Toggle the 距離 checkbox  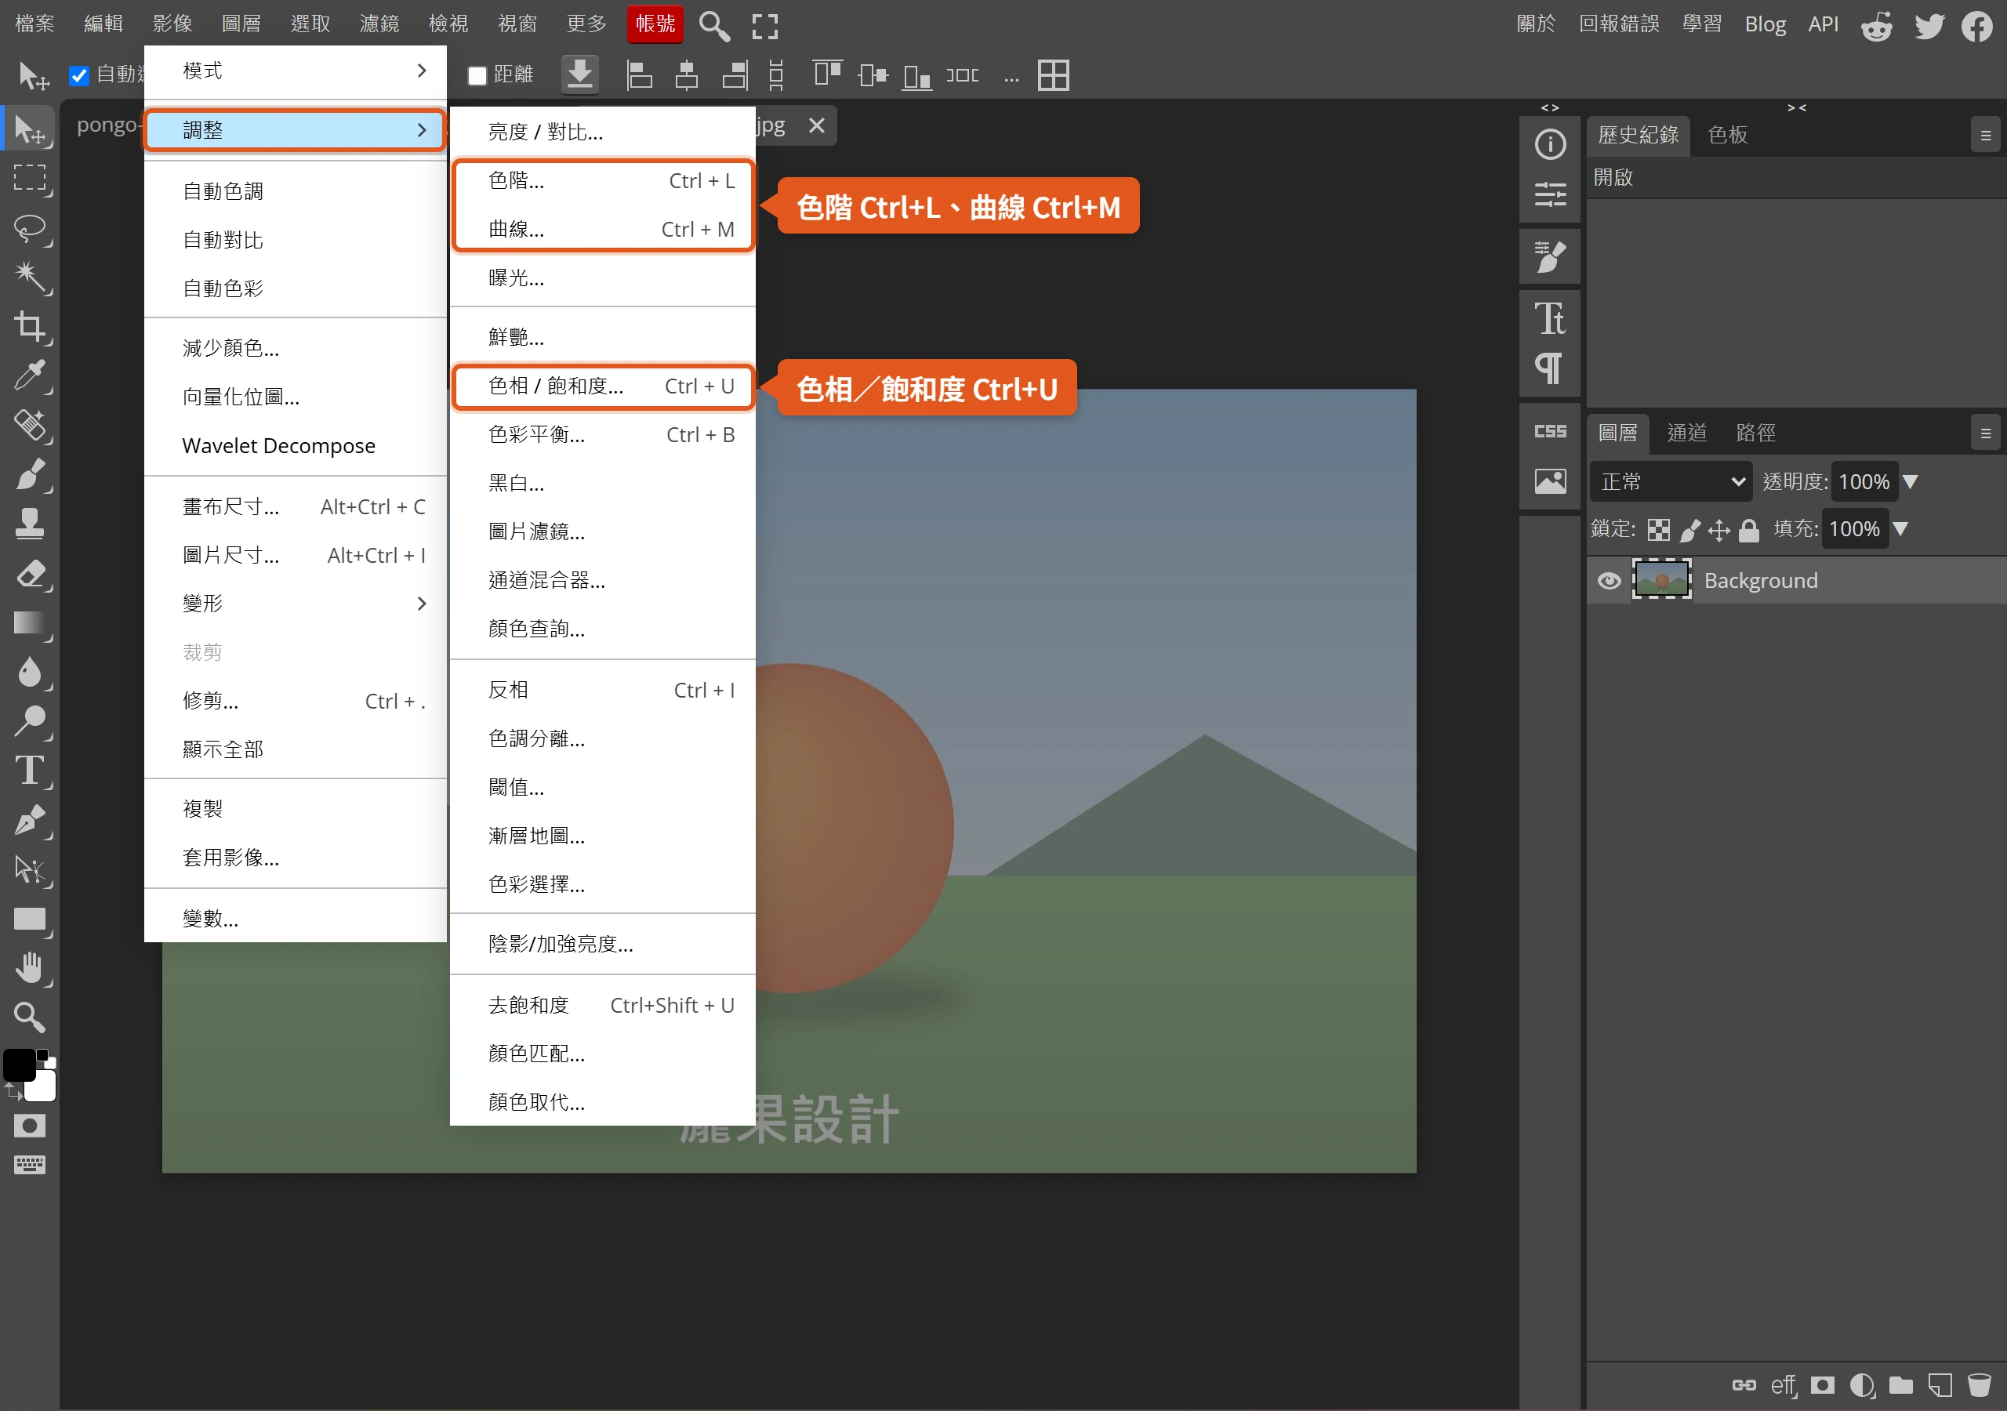point(477,76)
